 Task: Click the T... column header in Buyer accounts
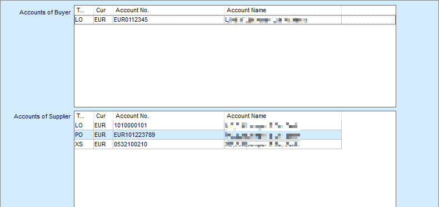(x=84, y=11)
